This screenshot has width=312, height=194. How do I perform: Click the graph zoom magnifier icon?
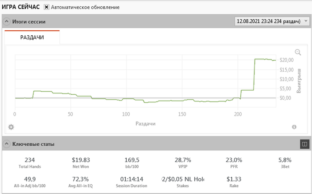[x=298, y=52]
